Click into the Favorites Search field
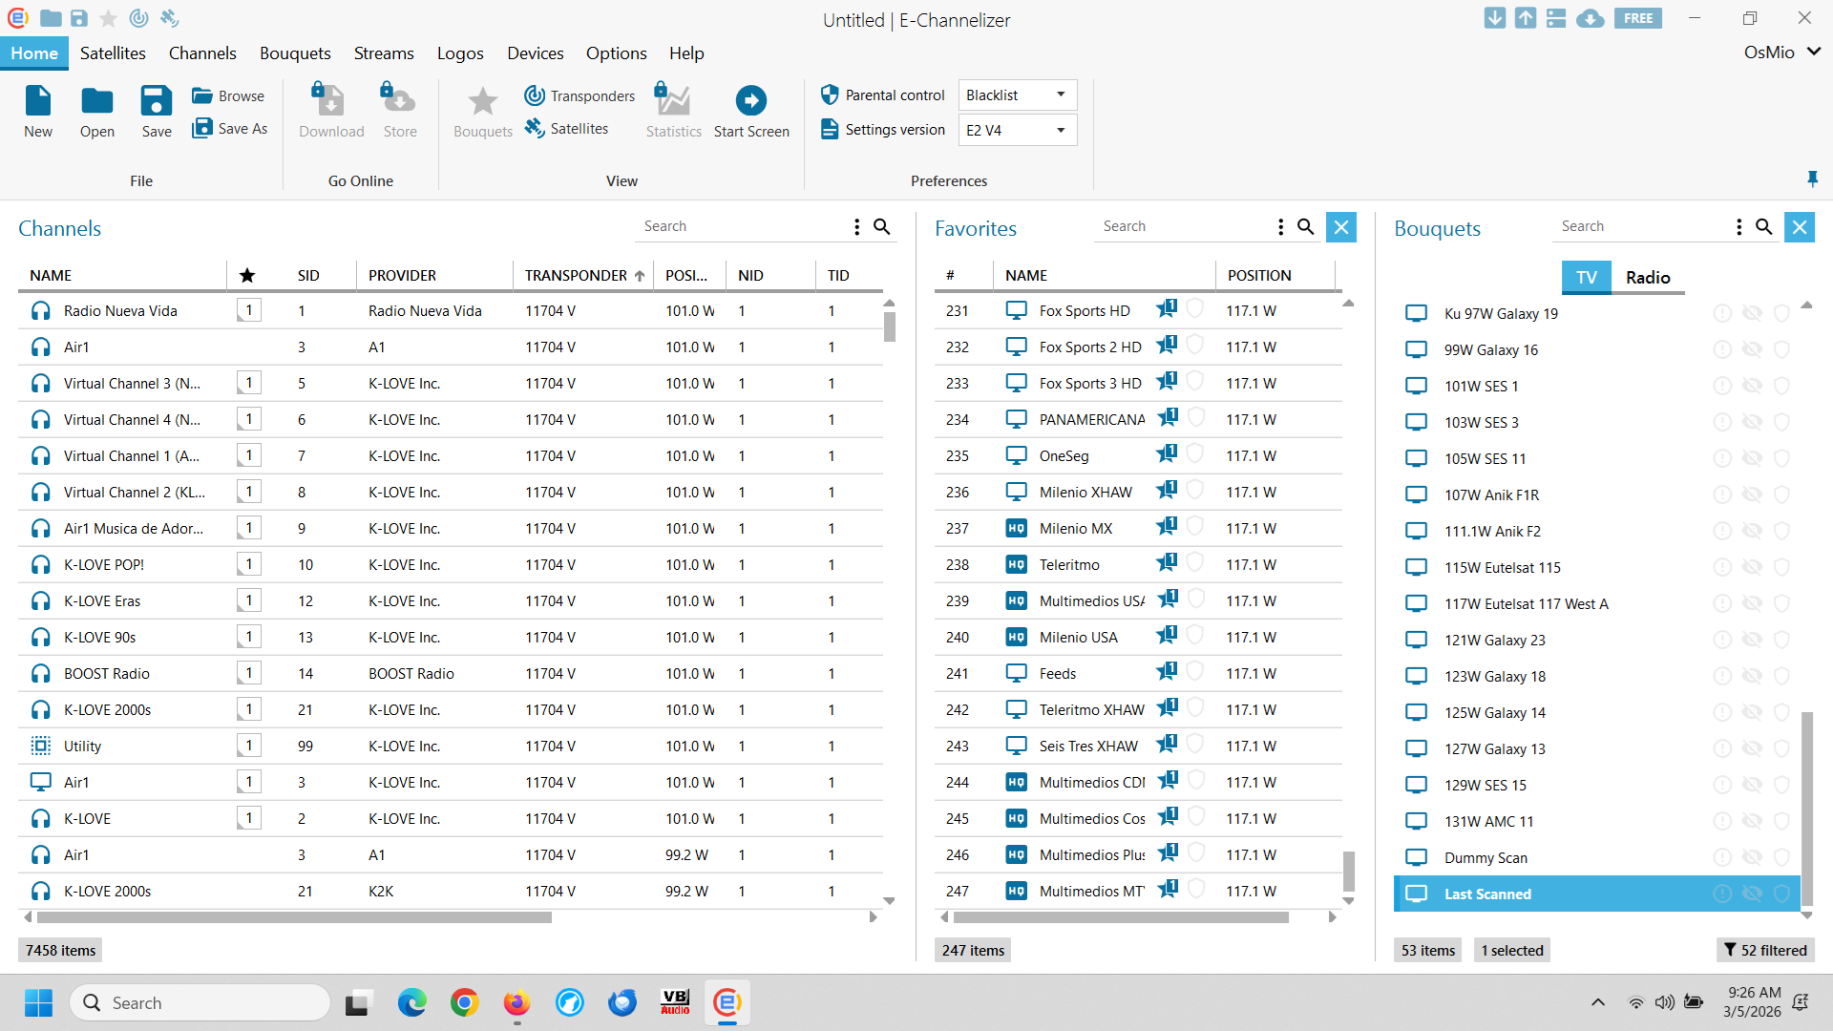This screenshot has height=1031, width=1833. (1184, 226)
